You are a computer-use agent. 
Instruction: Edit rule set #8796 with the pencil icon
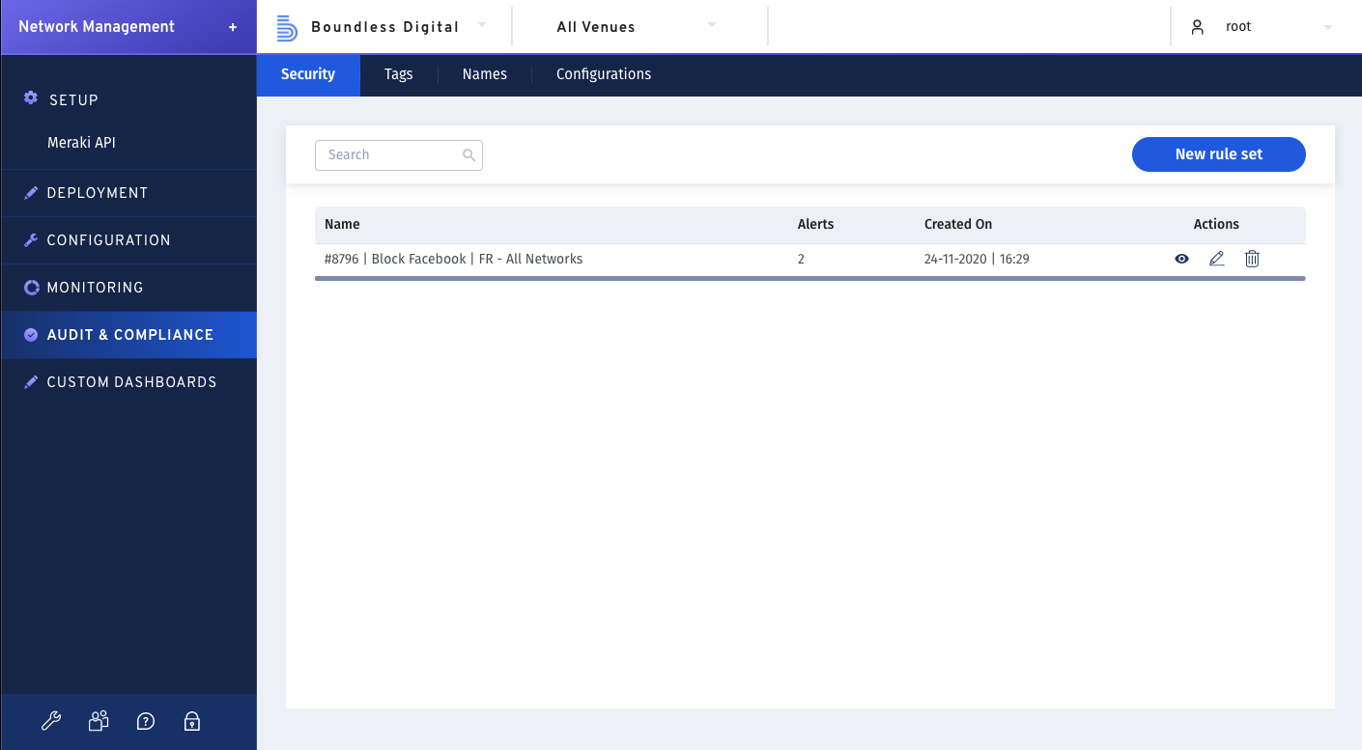point(1217,259)
